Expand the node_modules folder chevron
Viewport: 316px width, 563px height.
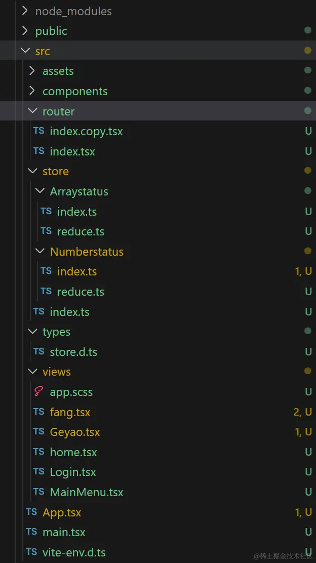click(x=25, y=11)
